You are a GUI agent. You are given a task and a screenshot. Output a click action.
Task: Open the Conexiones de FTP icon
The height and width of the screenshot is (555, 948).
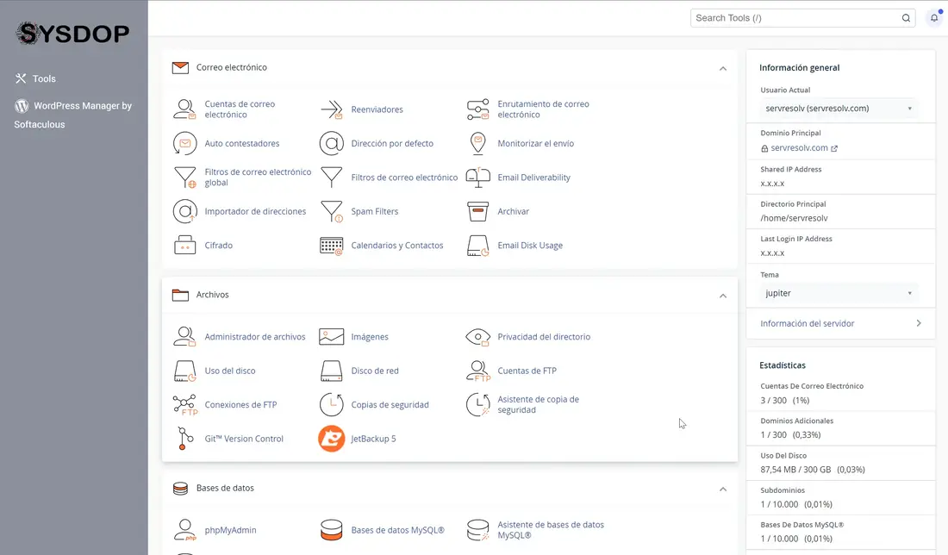[184, 404]
